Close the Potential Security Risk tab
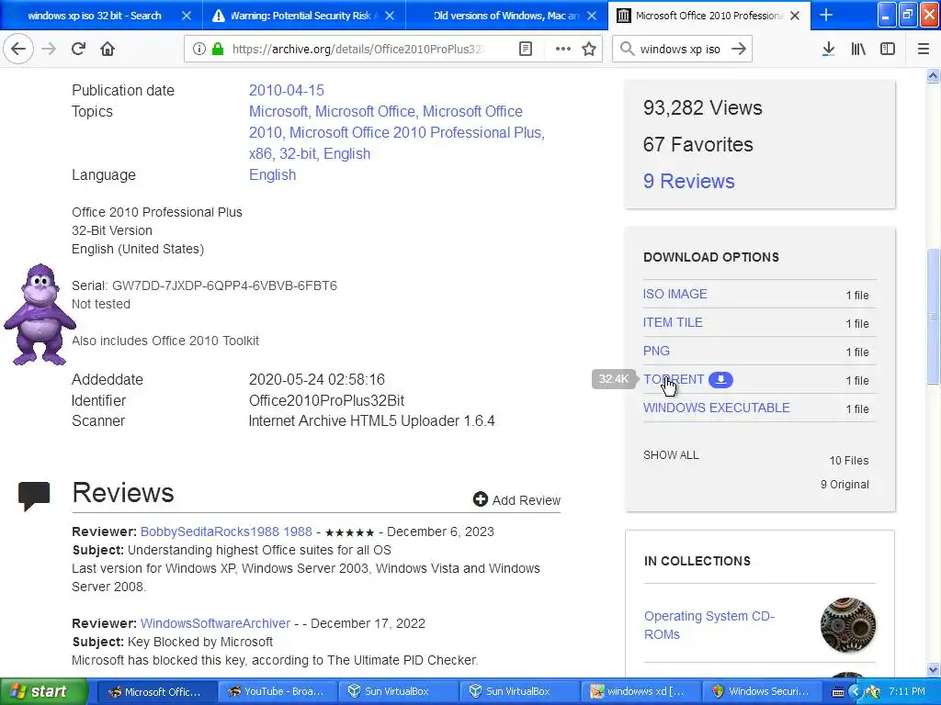Viewport: 941px width, 705px height. click(x=390, y=16)
